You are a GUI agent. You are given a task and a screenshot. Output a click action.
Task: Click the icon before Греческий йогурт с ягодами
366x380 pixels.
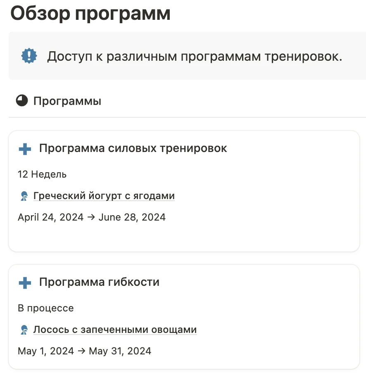(x=24, y=196)
